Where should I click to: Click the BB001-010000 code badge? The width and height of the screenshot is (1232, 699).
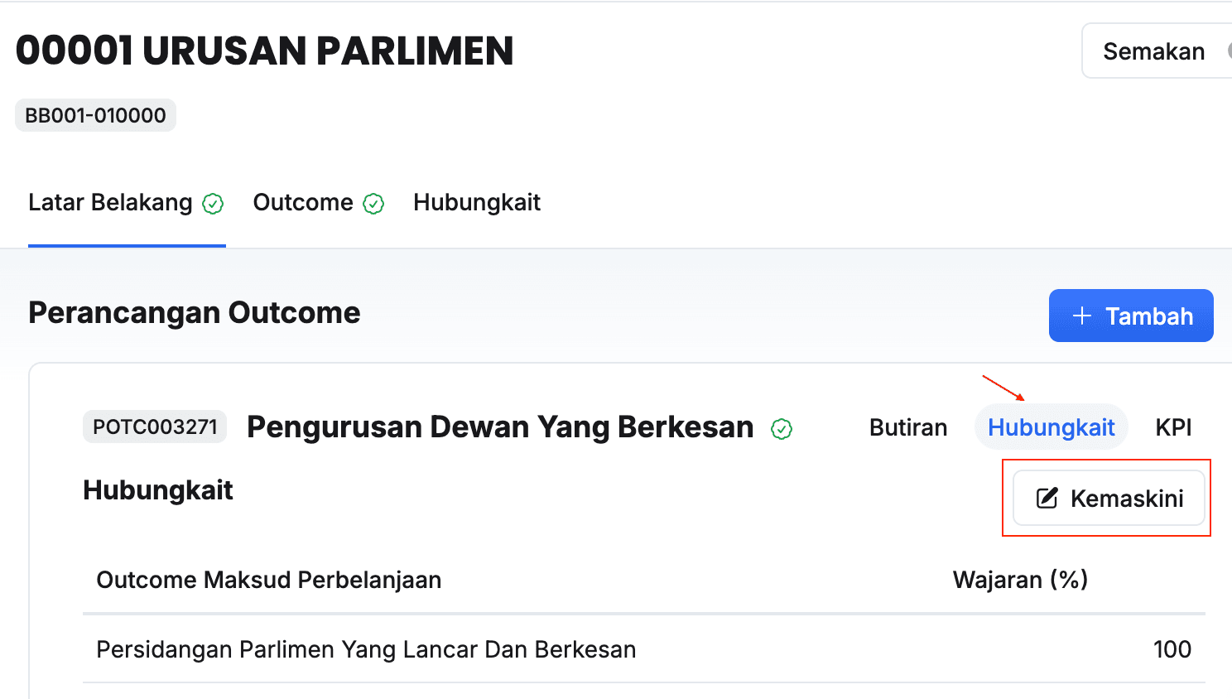pos(95,115)
